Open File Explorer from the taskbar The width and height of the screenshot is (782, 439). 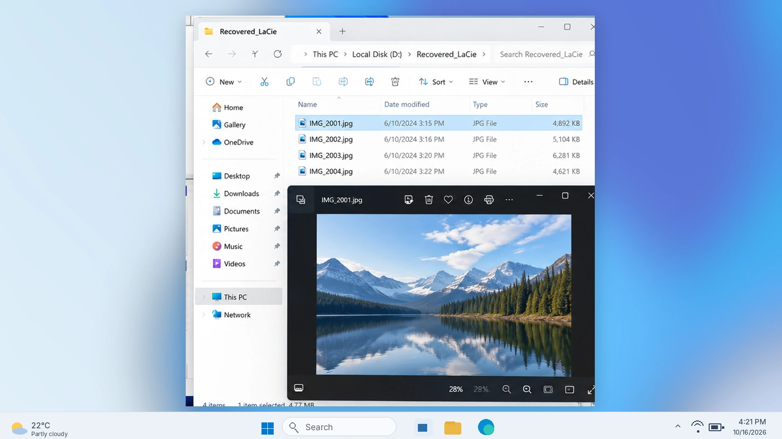click(453, 428)
